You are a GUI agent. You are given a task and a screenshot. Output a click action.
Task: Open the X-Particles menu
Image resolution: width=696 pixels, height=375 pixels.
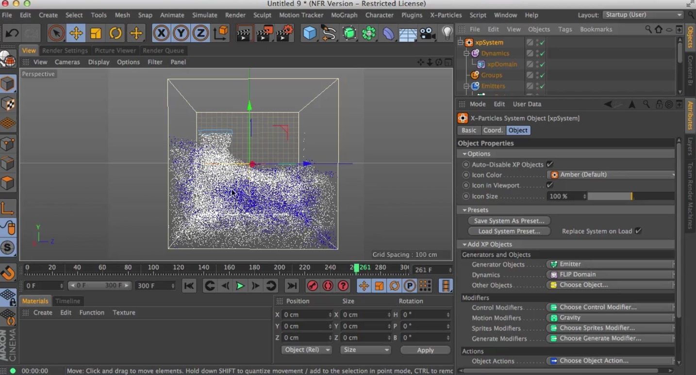[446, 15]
